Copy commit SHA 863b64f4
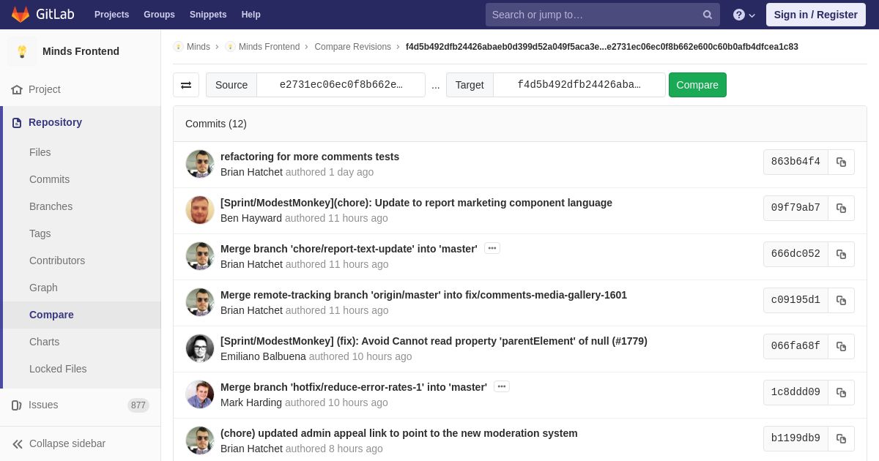Image resolution: width=879 pixels, height=461 pixels. point(841,162)
